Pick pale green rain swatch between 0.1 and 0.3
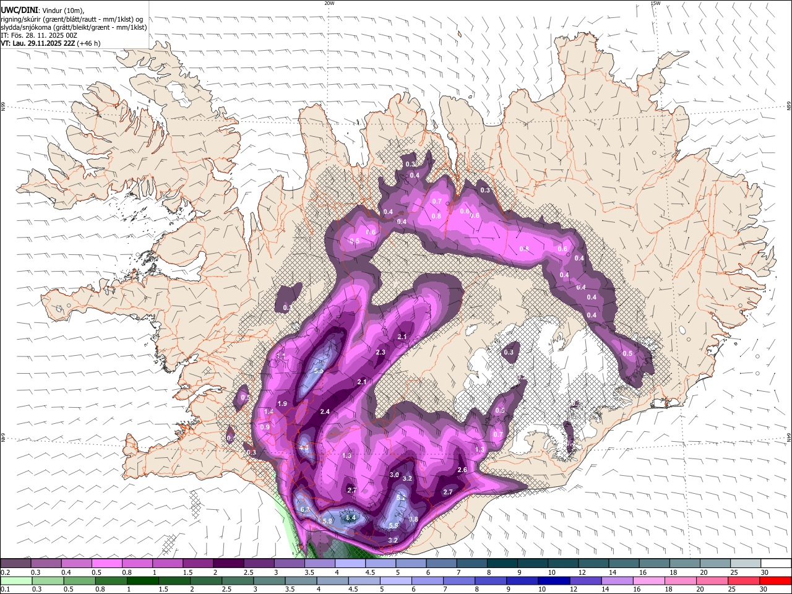 17,580
